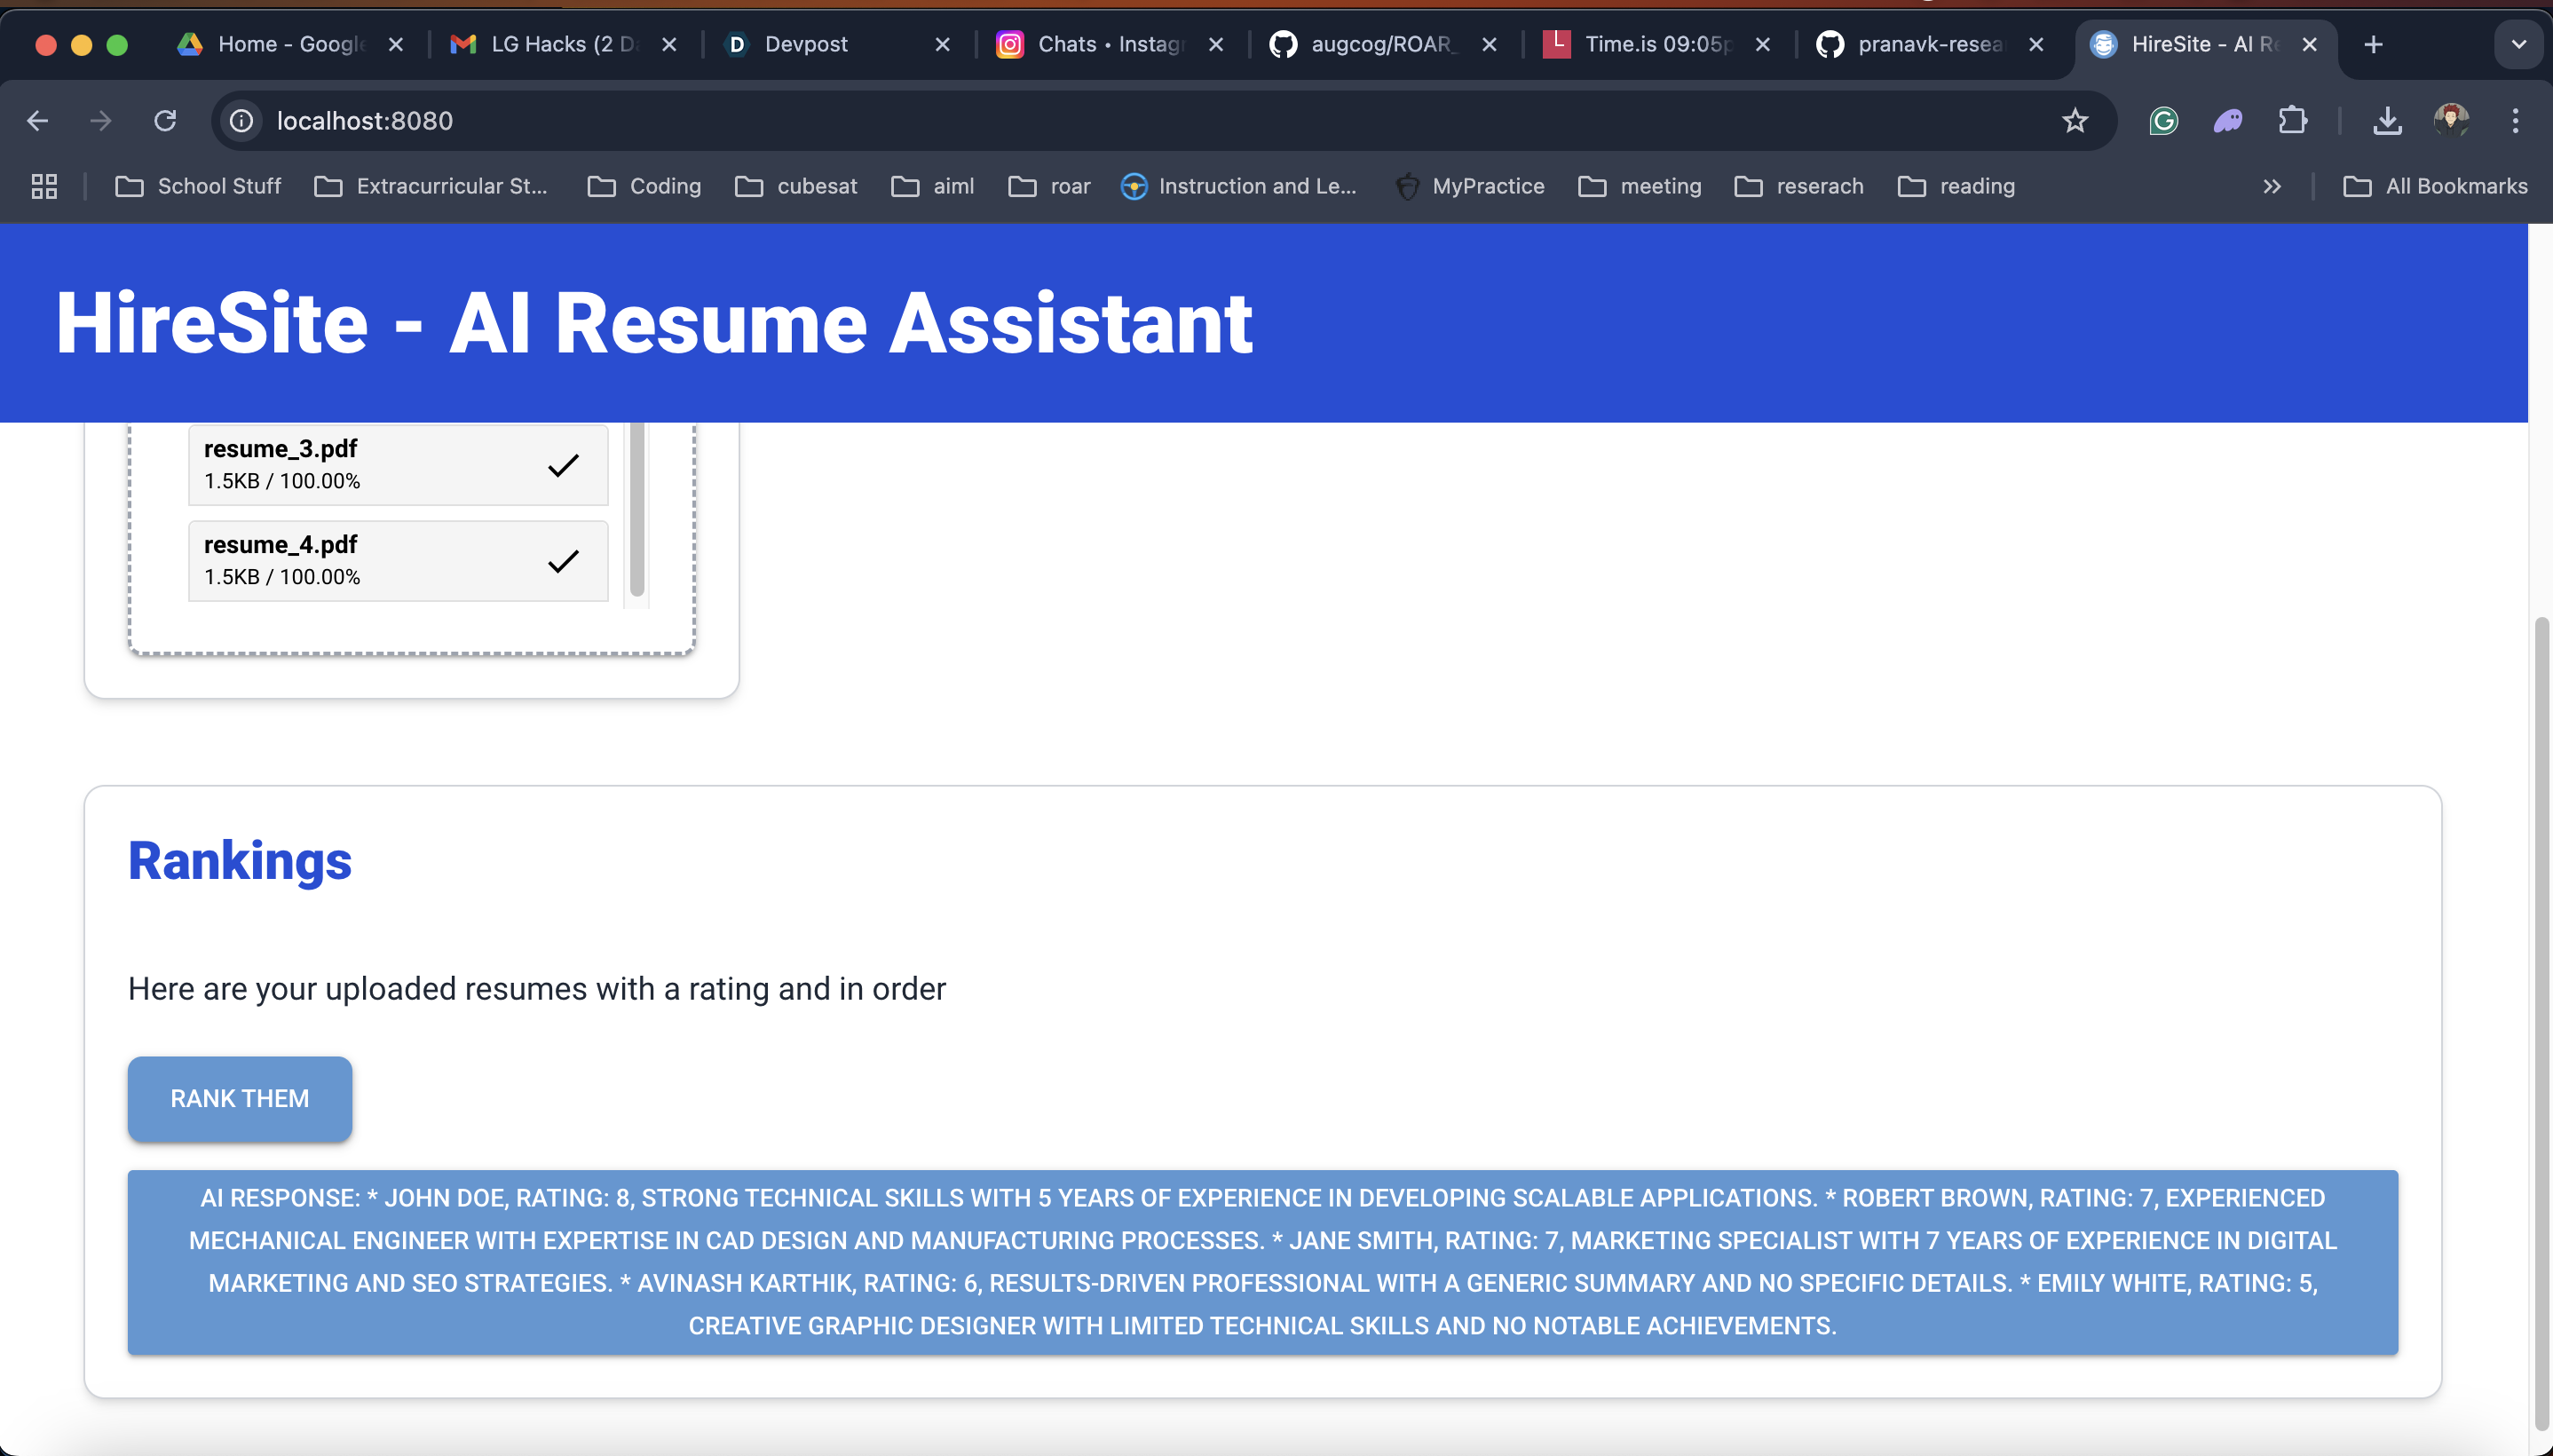Screen dimensions: 2553x1456
Task: Expand the hidden bookmarks chevron
Action: [x=2272, y=186]
